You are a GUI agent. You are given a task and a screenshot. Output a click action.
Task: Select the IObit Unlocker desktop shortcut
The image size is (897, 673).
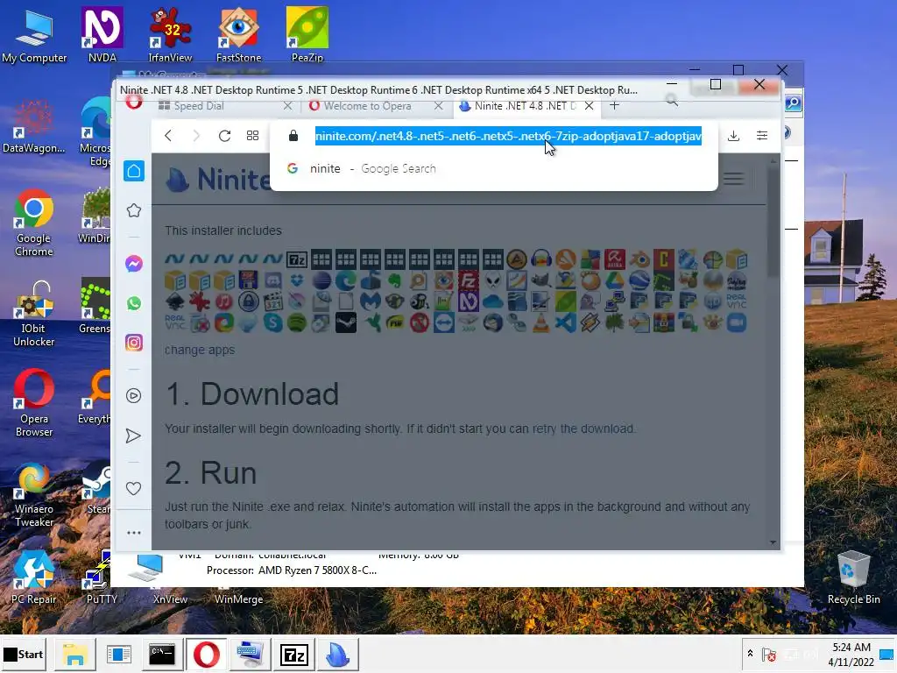click(34, 313)
